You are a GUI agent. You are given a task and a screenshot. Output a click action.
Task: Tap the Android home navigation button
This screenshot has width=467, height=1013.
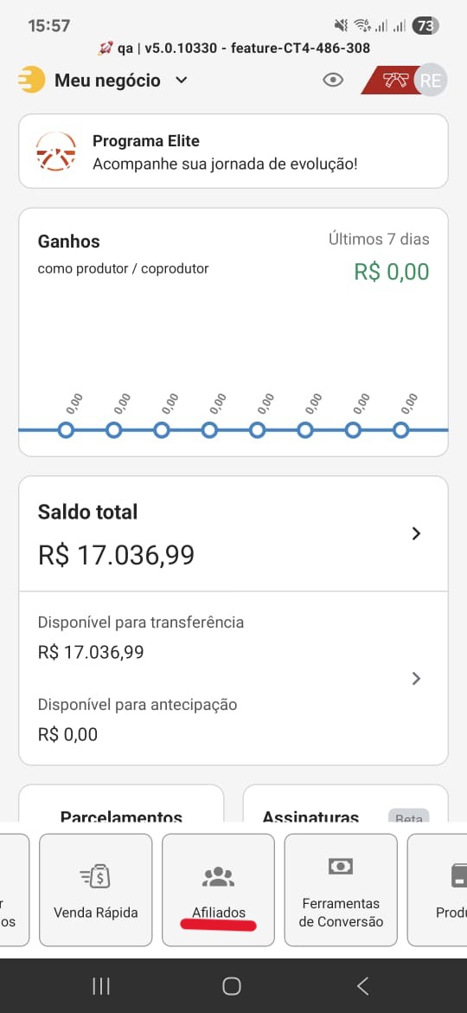point(232,986)
